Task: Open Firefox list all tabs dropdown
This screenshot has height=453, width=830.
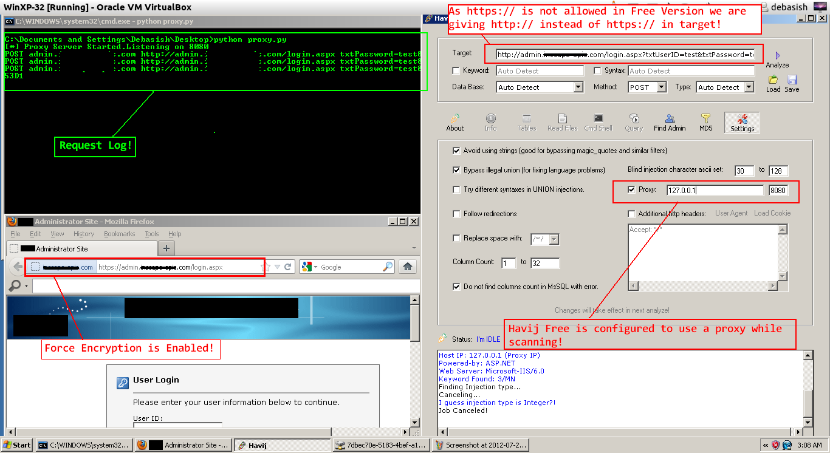Action: tap(414, 248)
